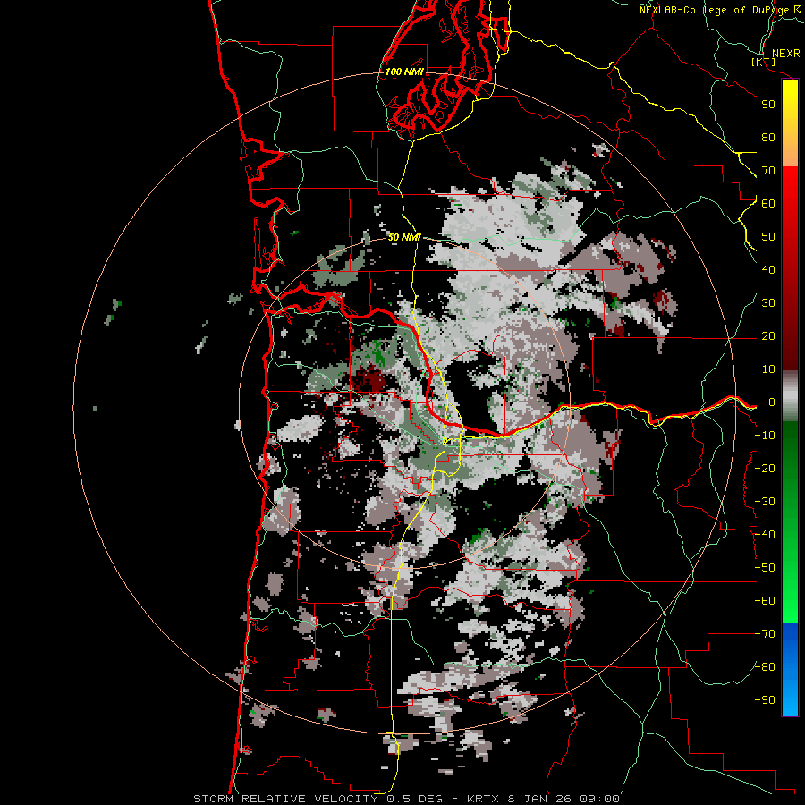
Task: Click the 90 value on the velocity scale
Action: [768, 105]
